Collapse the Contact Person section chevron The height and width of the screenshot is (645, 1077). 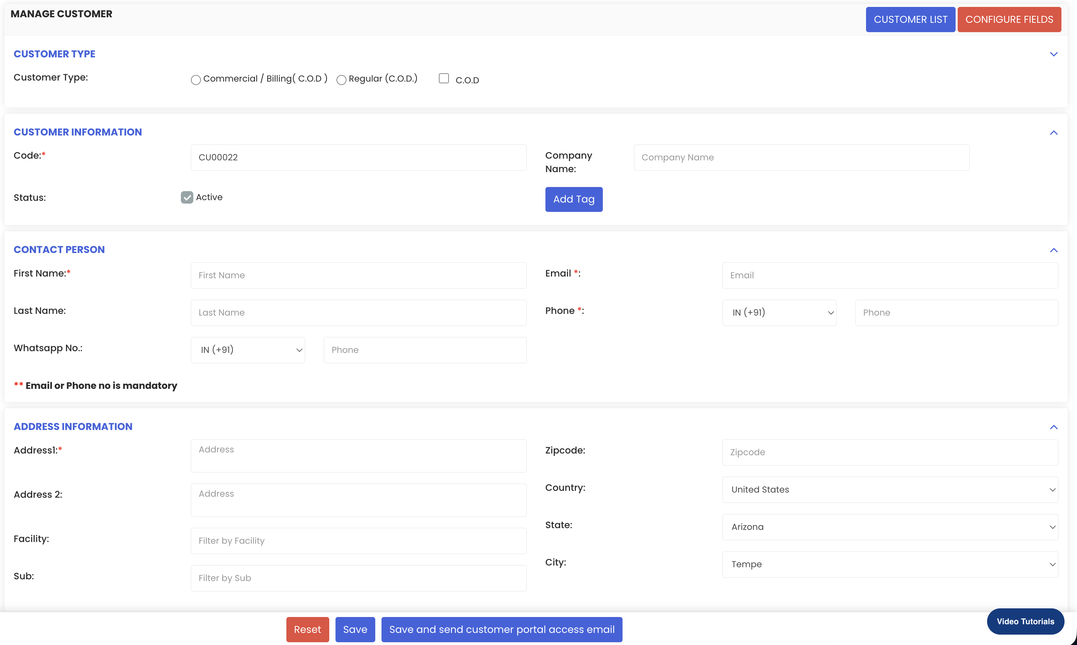(x=1053, y=250)
